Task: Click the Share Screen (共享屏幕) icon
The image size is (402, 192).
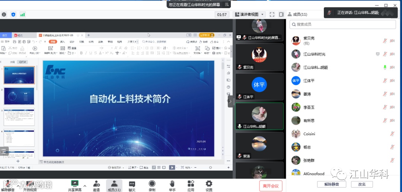Action: pos(75,183)
